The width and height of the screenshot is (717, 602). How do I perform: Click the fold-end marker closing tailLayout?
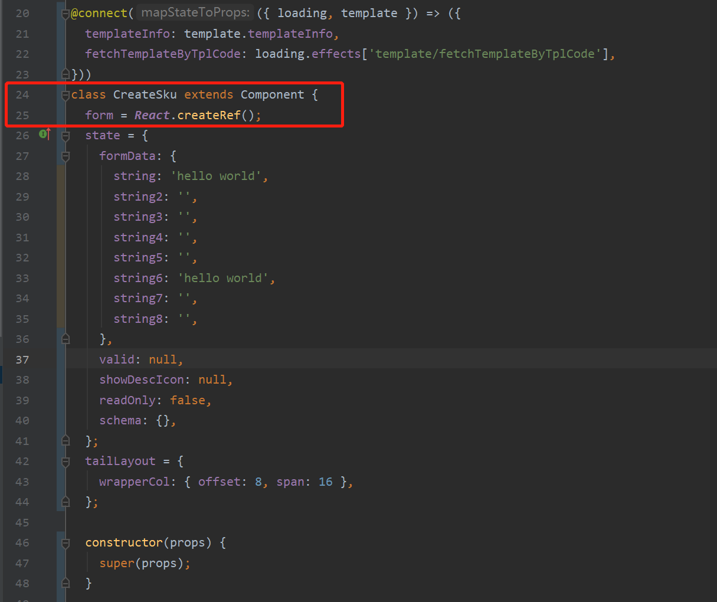pyautogui.click(x=65, y=502)
